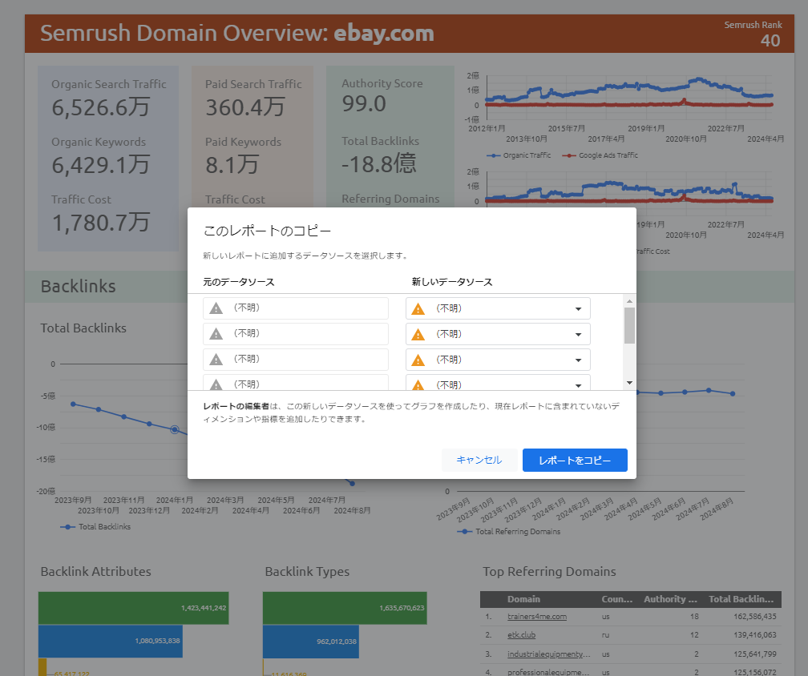Click the third original data source field
Viewport: 808px width, 676px height.
coord(296,360)
